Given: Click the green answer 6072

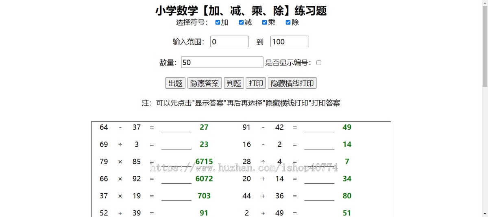Looking at the screenshot, I should tap(204, 178).
